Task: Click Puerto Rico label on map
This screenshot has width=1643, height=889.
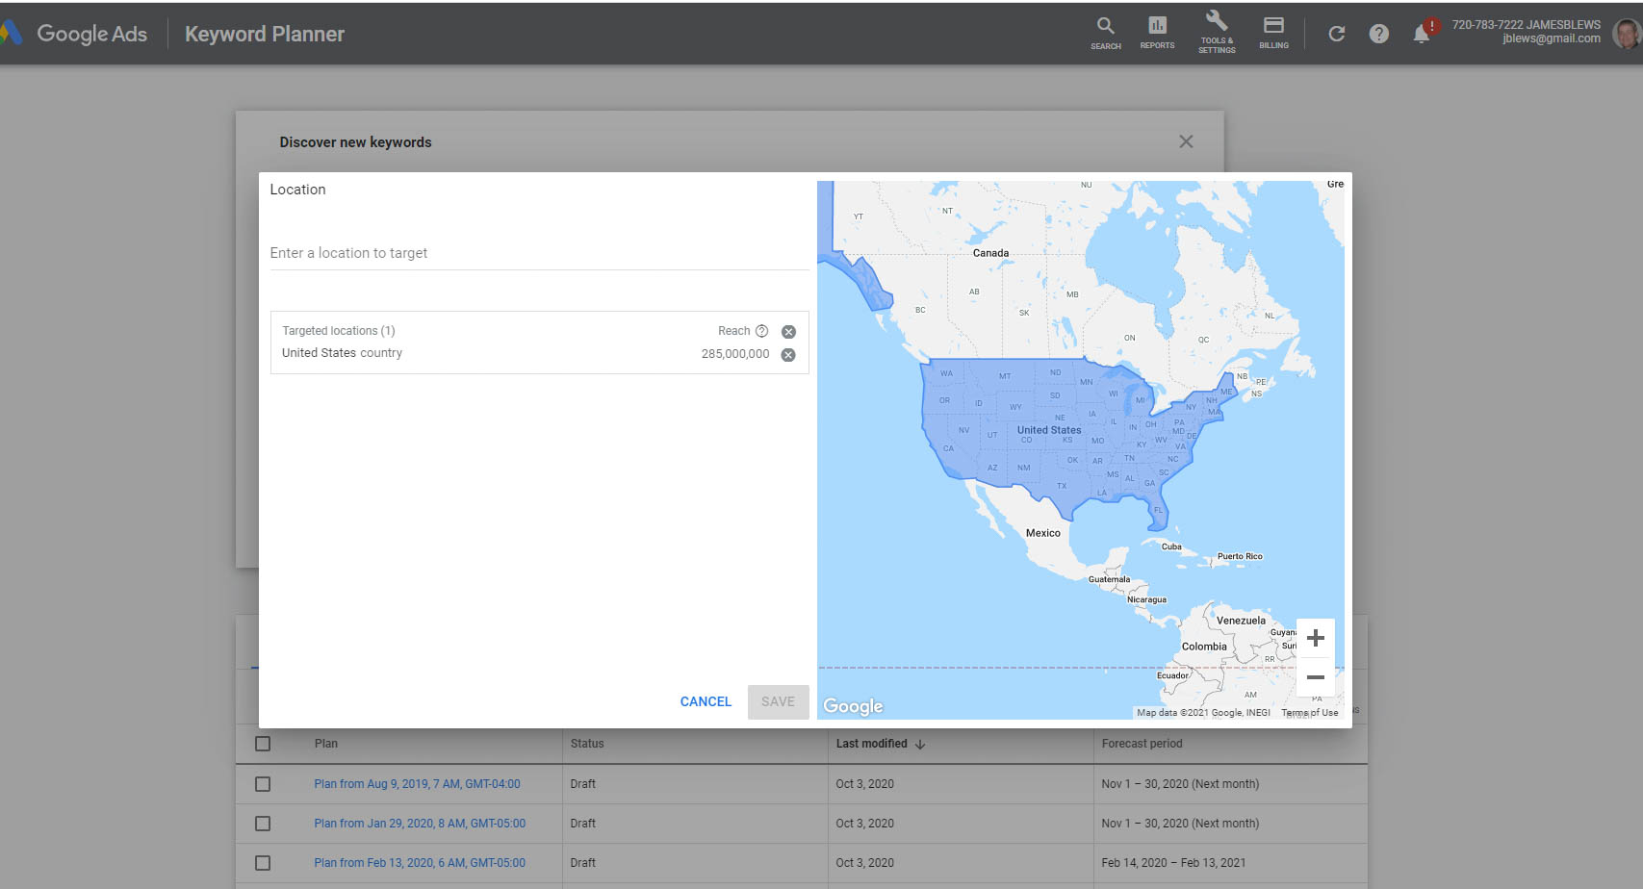Action: pos(1240,556)
